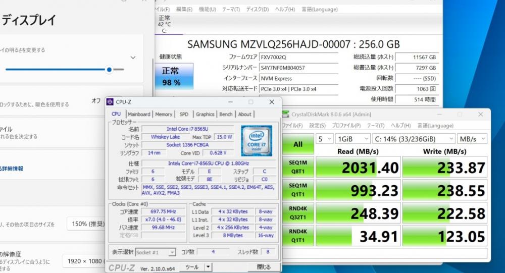The width and height of the screenshot is (505, 273).
Task: Open the About tab in CPU-Z
Action: 244,114
